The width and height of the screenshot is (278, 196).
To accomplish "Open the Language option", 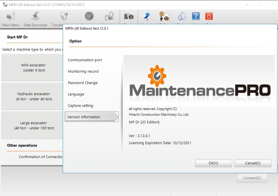I will 76,94.
